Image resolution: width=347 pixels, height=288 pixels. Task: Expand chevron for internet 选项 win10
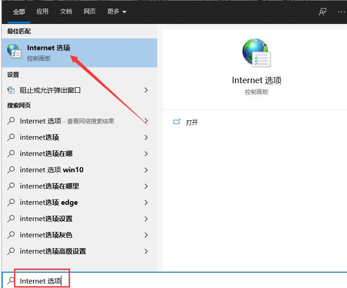pyautogui.click(x=146, y=170)
